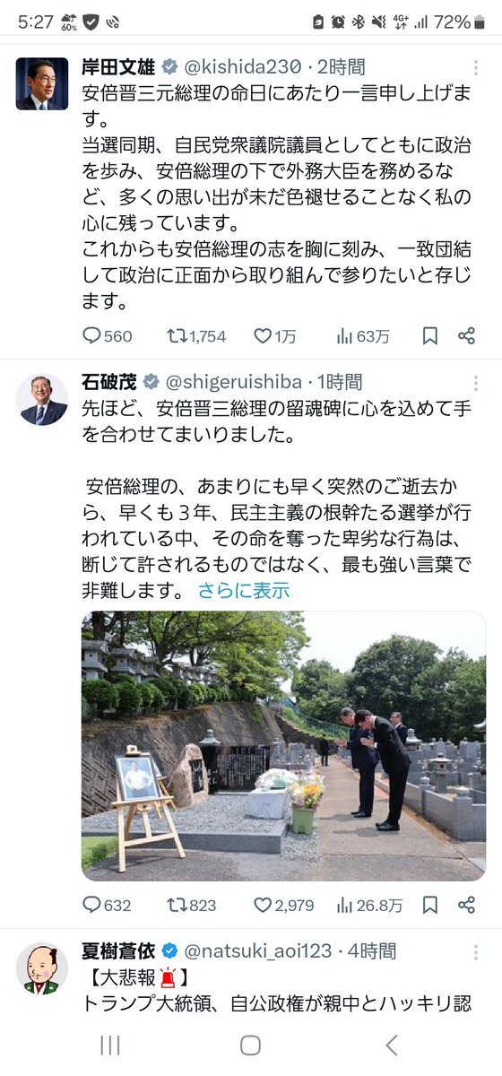Viewport: 502px width, 1076px height.
Task: Reply to 石破茂's post with 632 replies
Action: click(107, 906)
